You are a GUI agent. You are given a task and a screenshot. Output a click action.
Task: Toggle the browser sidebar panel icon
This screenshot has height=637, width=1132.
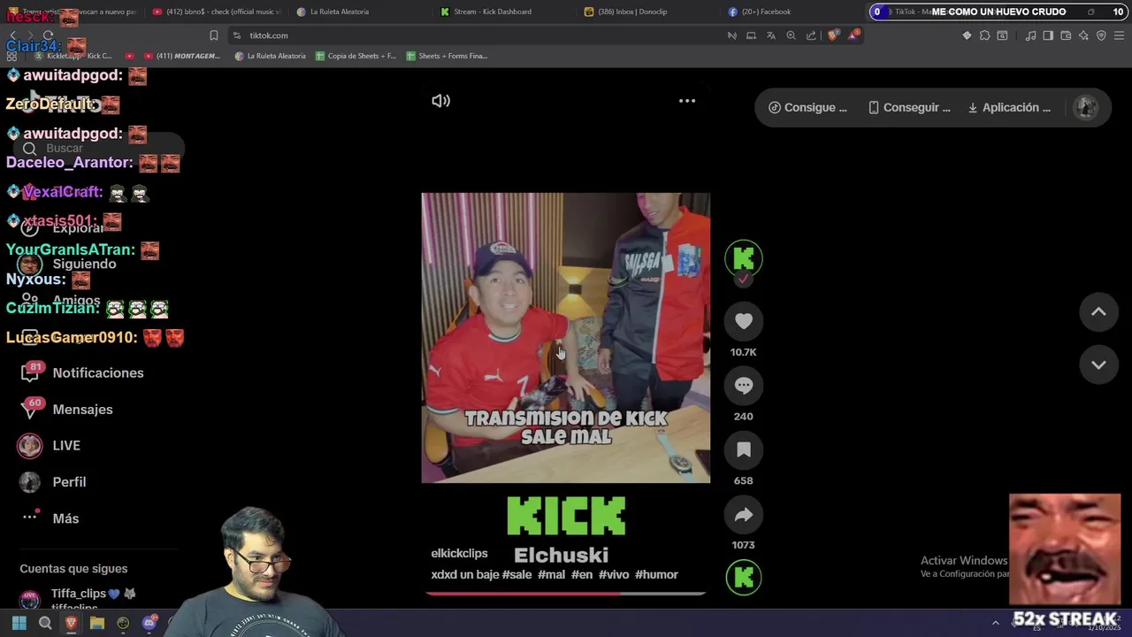click(1048, 35)
